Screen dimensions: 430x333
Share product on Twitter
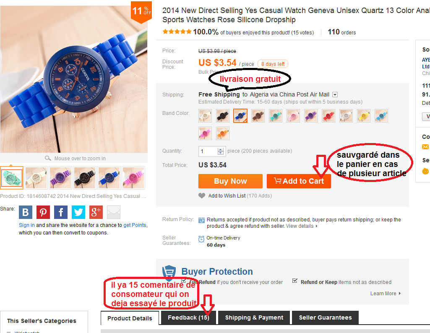(78, 212)
